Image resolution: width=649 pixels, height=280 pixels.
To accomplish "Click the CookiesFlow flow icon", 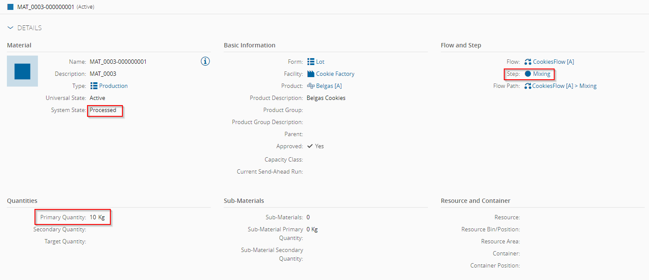I will click(528, 62).
